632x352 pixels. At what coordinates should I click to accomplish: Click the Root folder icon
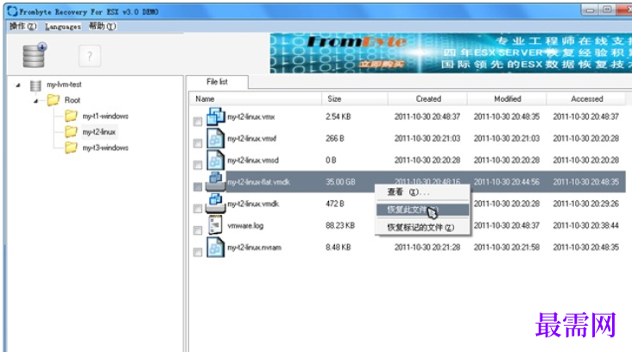[54, 100]
